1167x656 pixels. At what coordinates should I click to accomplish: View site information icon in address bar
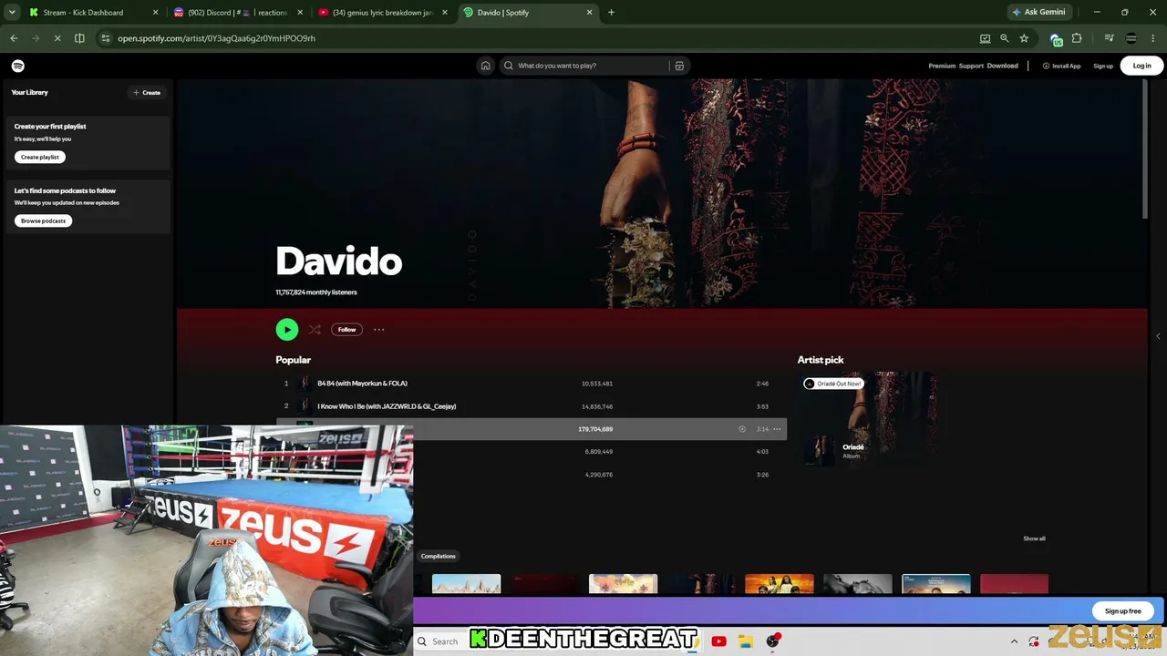106,38
